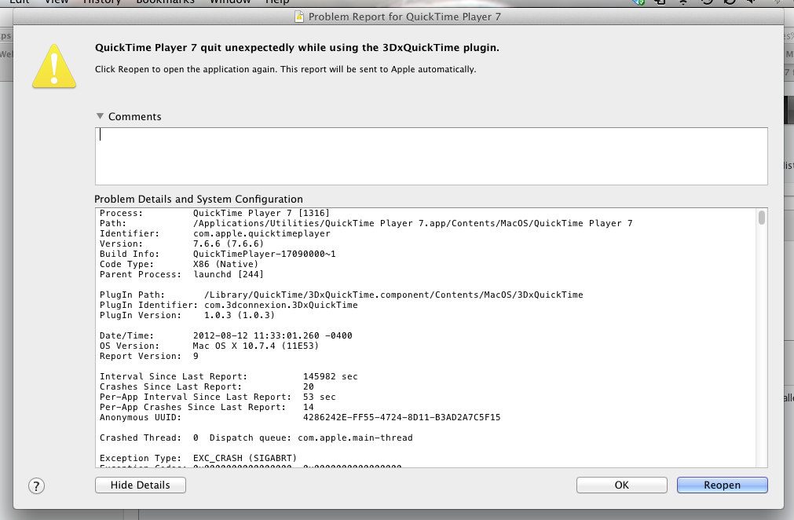
Task: Click the Report Version 9 line
Action: [149, 356]
